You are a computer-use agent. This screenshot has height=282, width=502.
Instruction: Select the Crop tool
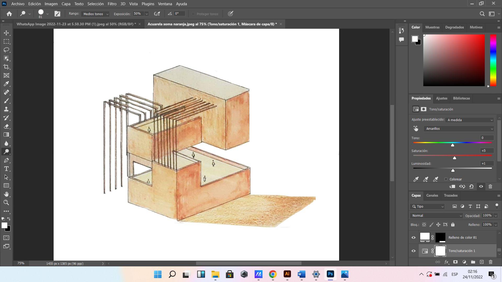pos(6,67)
